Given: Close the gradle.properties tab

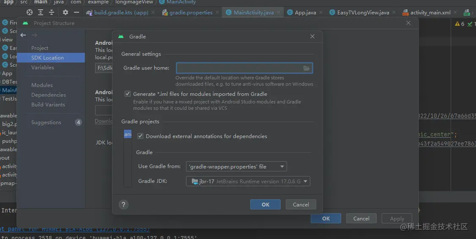Looking at the screenshot, I should tap(217, 12).
